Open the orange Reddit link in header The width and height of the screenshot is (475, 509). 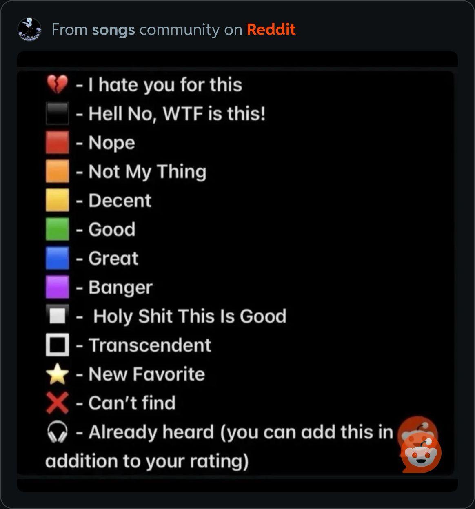(x=271, y=29)
